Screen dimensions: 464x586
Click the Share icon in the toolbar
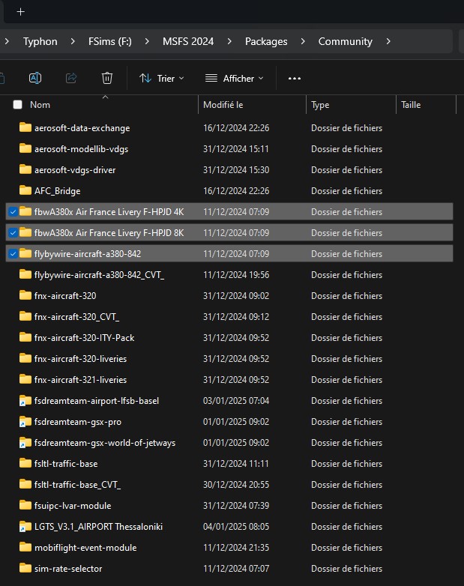(x=71, y=78)
